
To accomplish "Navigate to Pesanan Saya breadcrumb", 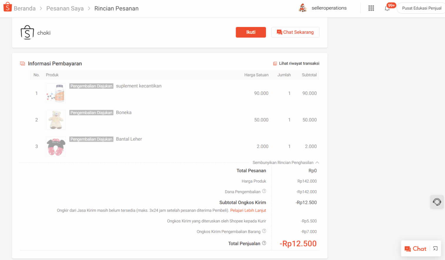I will [x=65, y=8].
